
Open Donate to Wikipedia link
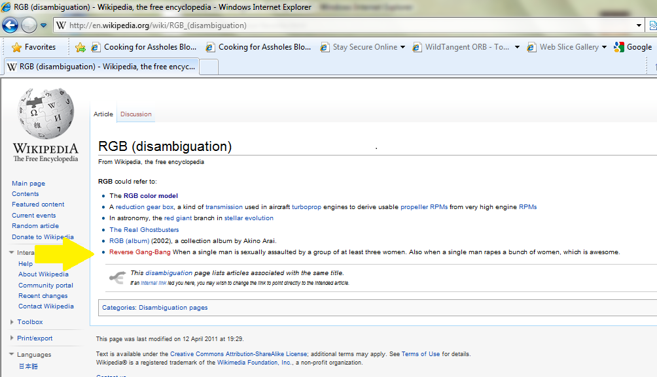coord(43,237)
